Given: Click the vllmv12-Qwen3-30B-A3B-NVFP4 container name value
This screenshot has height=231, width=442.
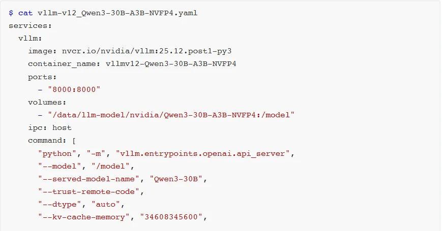Looking at the screenshot, I should pyautogui.click(x=171, y=64).
